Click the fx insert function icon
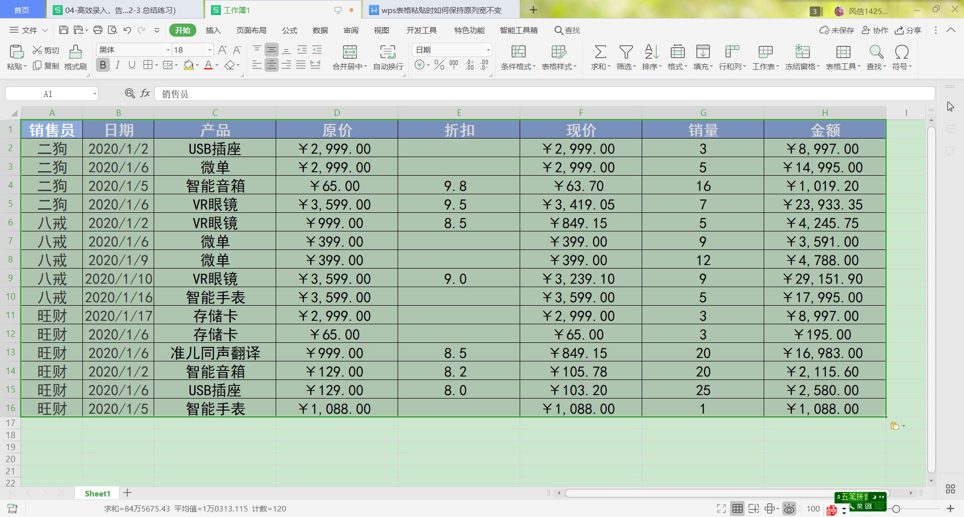This screenshot has width=964, height=517. pyautogui.click(x=145, y=93)
